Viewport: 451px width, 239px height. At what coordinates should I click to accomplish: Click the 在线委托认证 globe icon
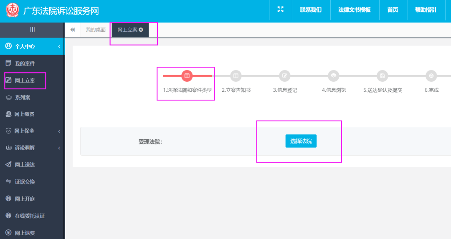click(8, 215)
